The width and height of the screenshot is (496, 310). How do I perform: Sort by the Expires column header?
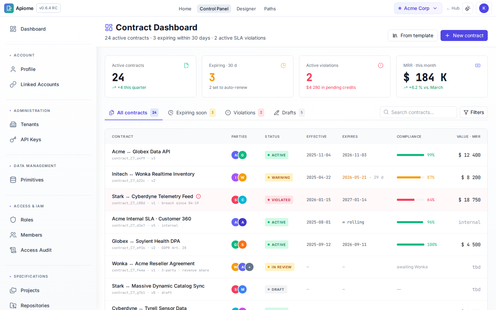point(350,137)
